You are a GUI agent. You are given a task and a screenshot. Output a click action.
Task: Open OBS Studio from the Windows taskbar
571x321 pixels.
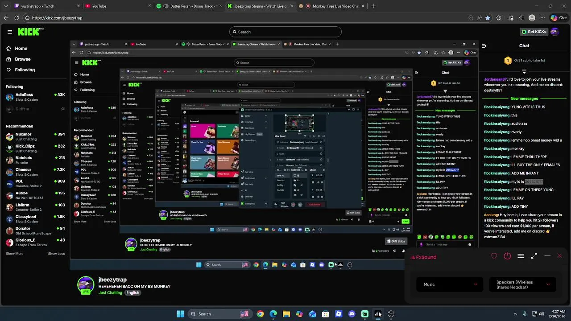(391, 314)
